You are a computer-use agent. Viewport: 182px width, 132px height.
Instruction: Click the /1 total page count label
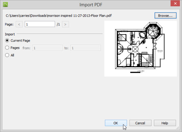[x=58, y=25]
